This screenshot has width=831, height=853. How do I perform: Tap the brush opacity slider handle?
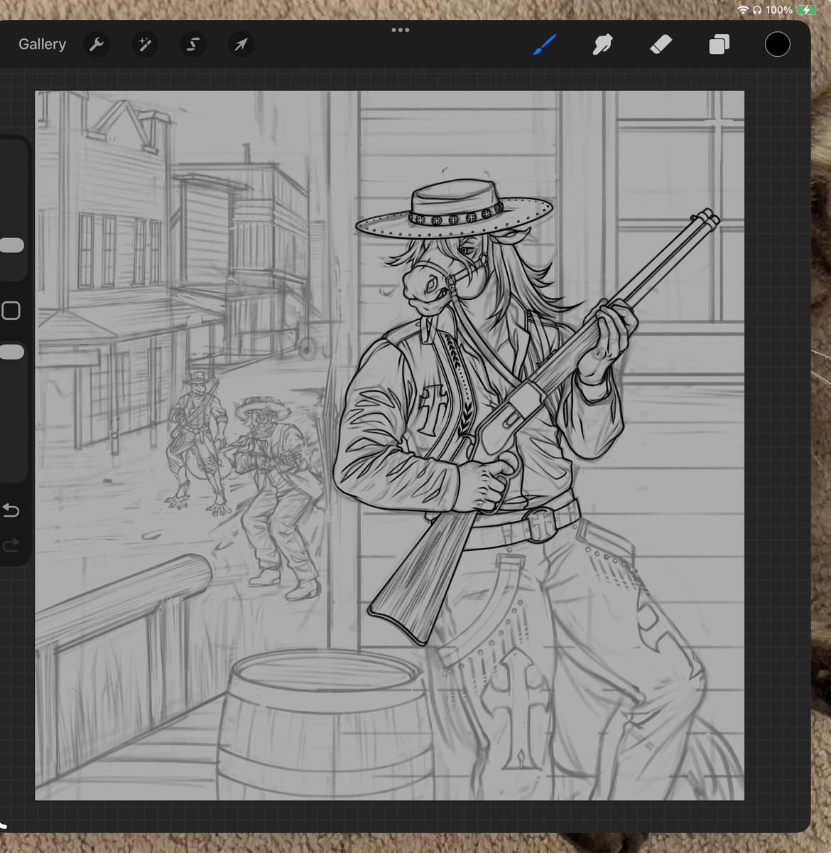tap(11, 353)
